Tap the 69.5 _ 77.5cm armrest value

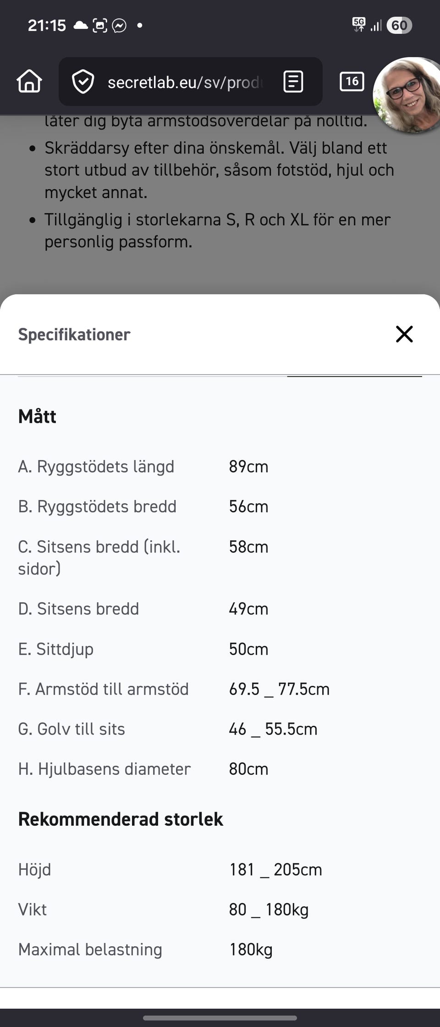(279, 689)
